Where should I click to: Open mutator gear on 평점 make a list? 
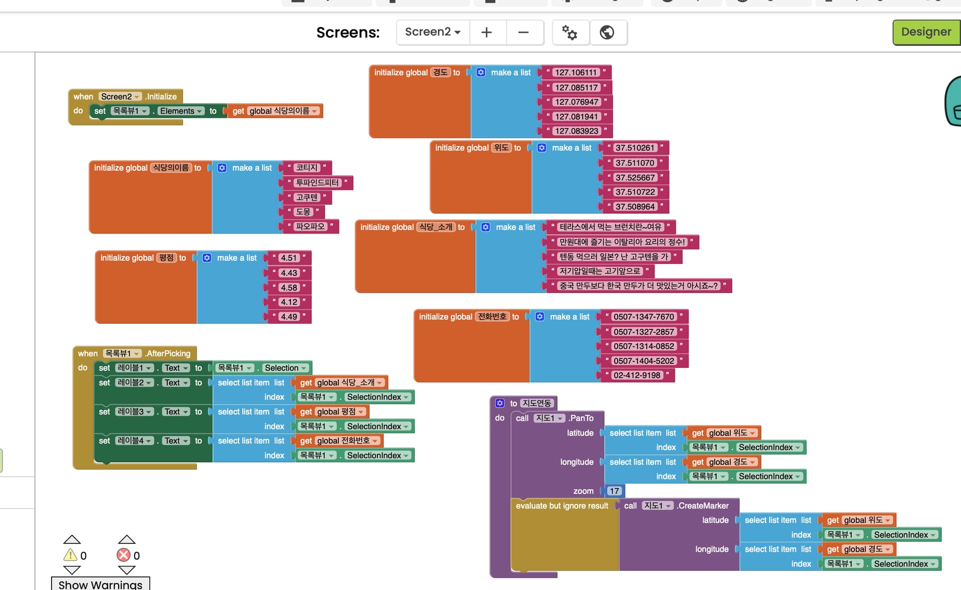(207, 258)
